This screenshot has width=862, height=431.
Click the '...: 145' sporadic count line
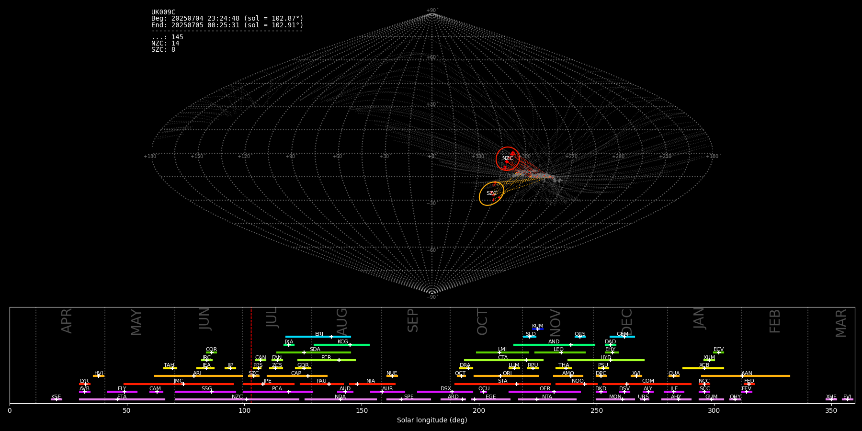point(167,37)
